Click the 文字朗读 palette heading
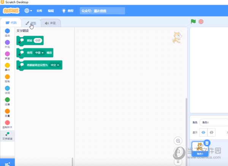This screenshot has height=166, width=228. pos(22,31)
